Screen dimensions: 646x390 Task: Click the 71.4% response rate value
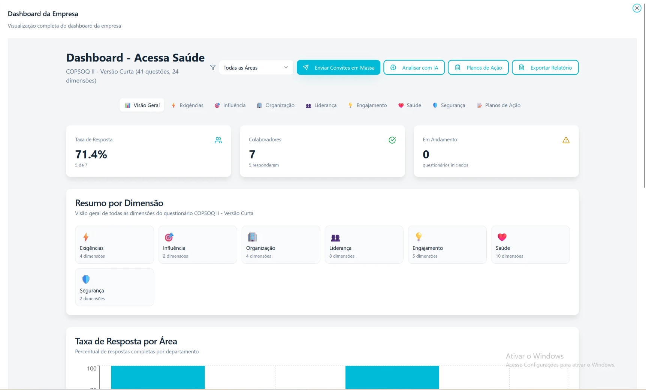point(91,154)
